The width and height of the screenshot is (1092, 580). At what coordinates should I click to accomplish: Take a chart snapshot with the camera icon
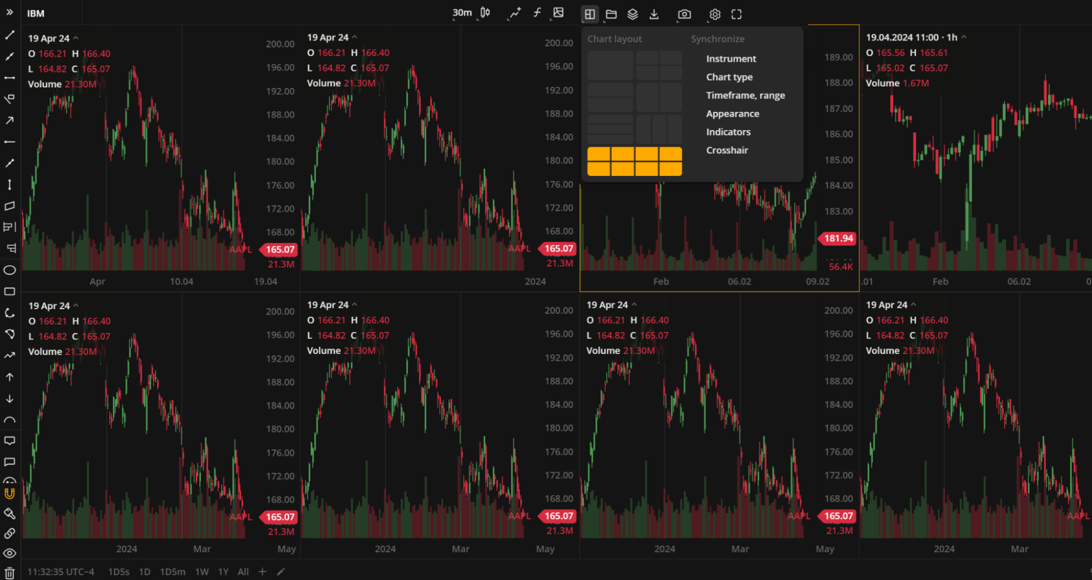684,14
